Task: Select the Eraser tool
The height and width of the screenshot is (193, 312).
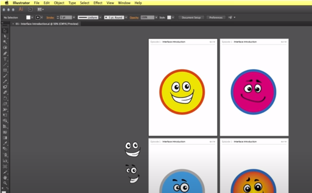Action: pos(5,92)
